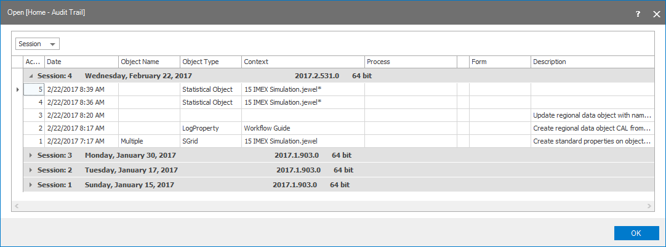The height and width of the screenshot is (247, 666).
Task: Click the OK button
Action: tap(636, 233)
